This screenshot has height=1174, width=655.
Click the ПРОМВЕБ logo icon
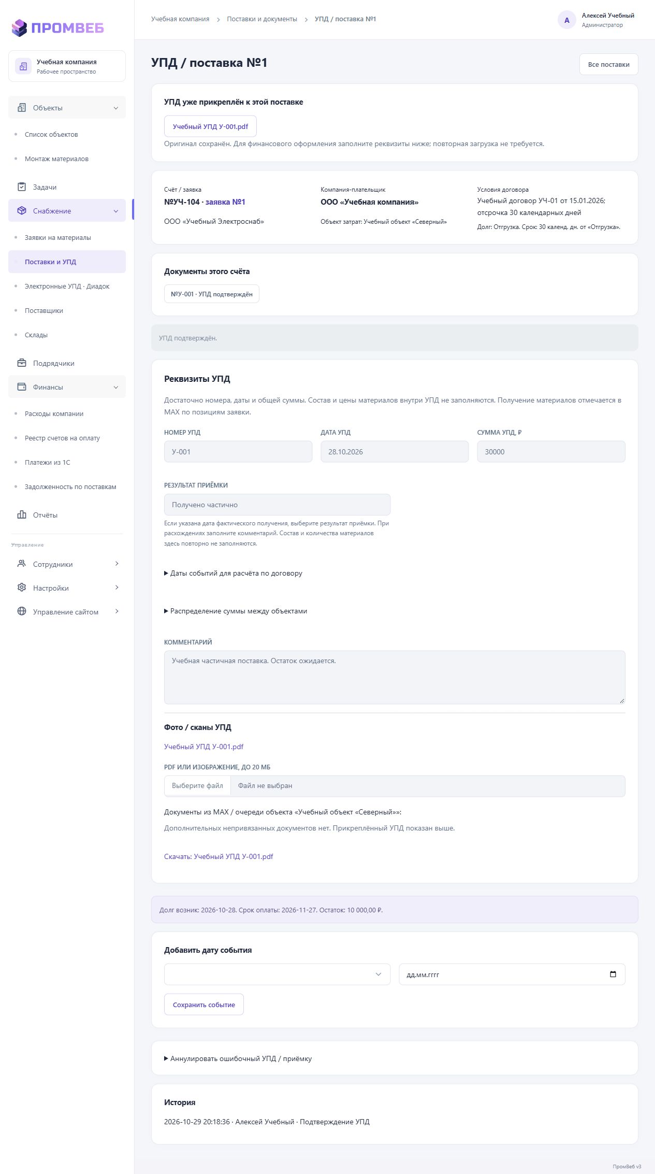click(19, 28)
